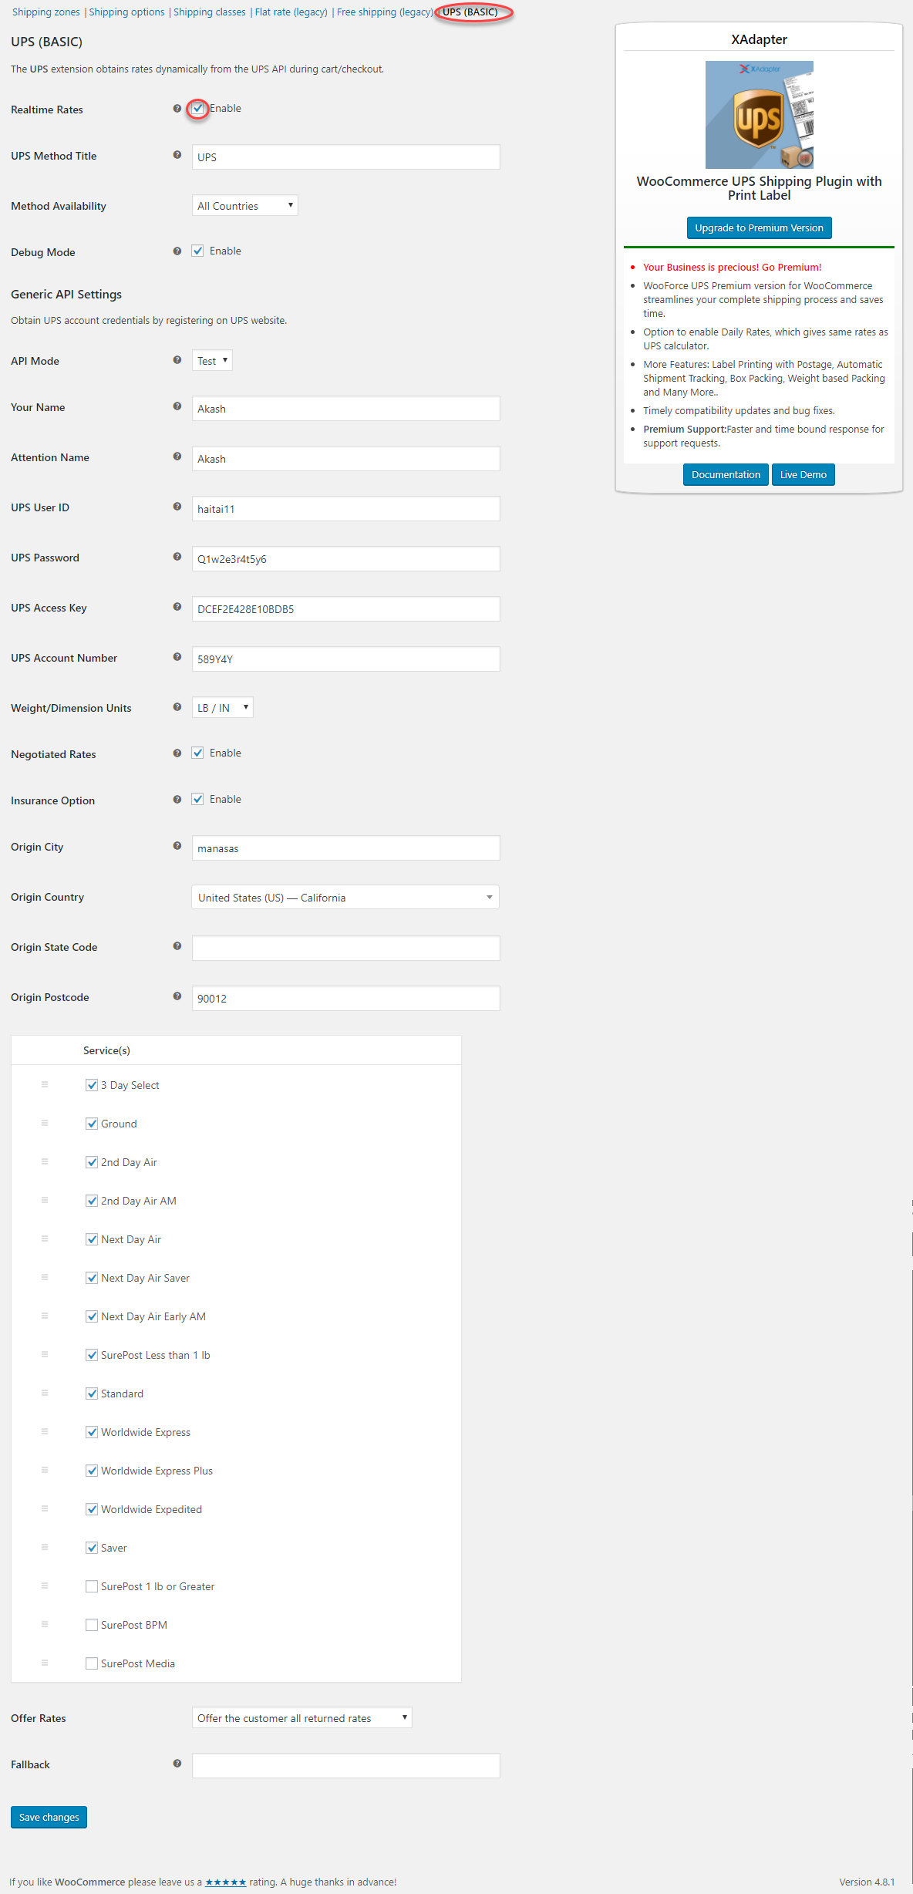Toggle Negotiated Rates Enable checkbox

pos(198,753)
